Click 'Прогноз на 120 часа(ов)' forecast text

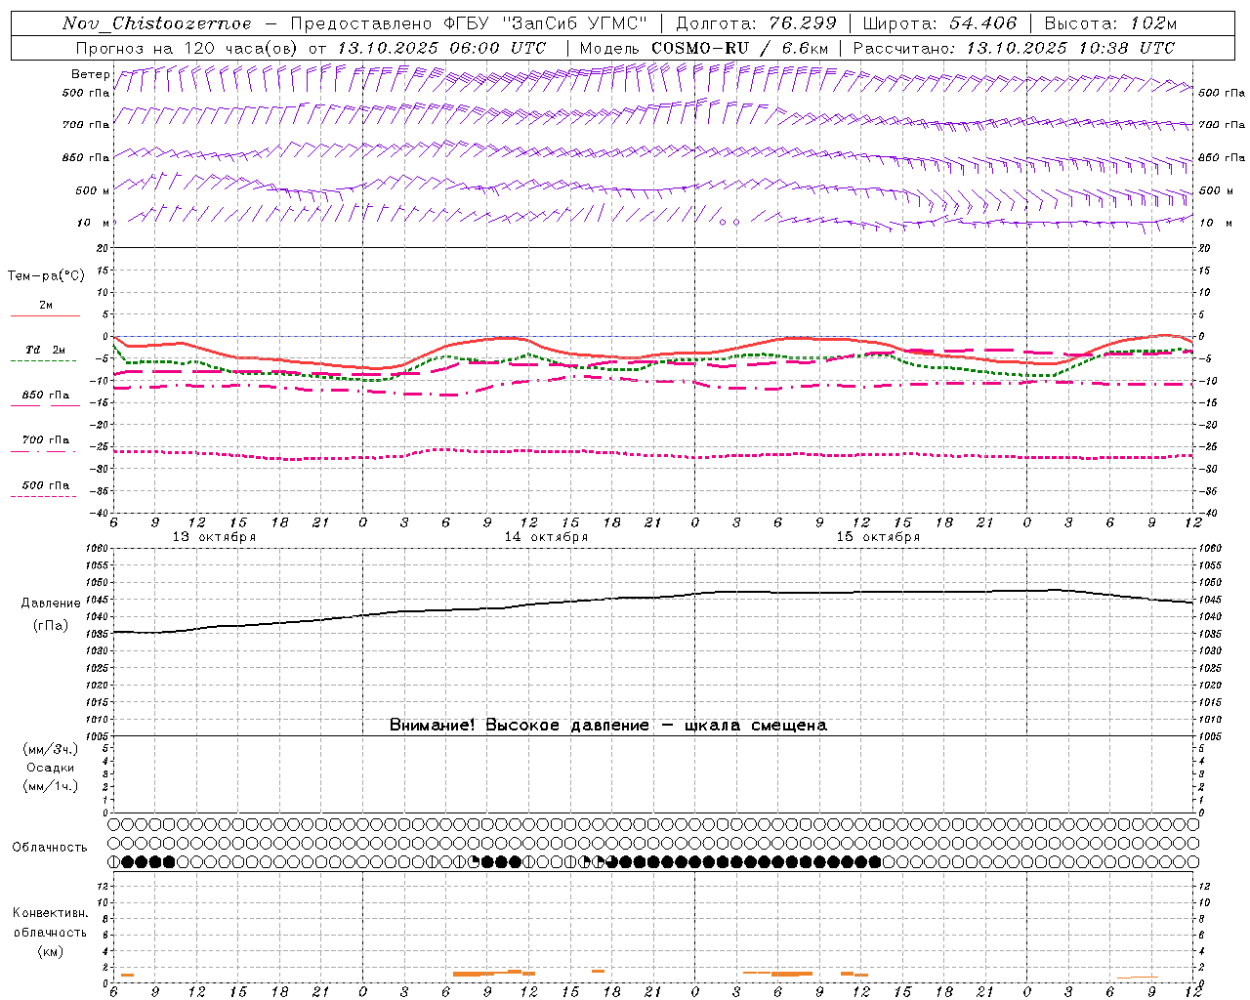point(187,48)
